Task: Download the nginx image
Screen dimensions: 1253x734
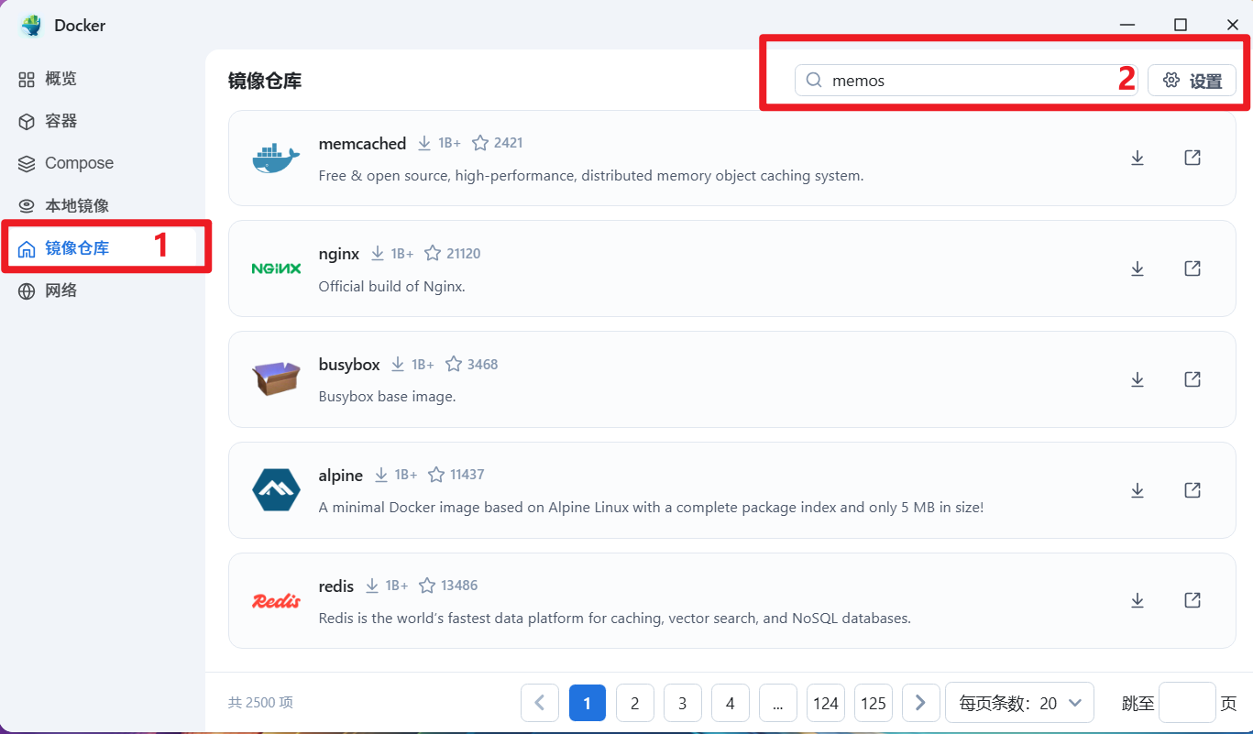Action: coord(1138,268)
